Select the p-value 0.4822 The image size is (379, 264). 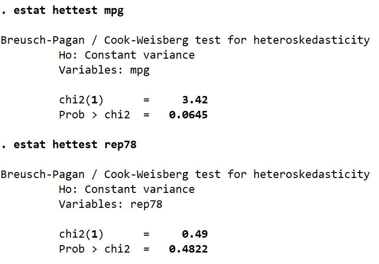click(x=188, y=249)
